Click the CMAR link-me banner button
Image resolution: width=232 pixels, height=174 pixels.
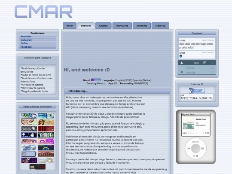197,90
